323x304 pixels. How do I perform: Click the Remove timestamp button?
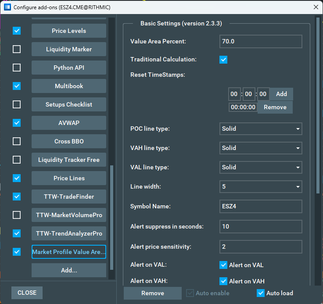(275, 107)
